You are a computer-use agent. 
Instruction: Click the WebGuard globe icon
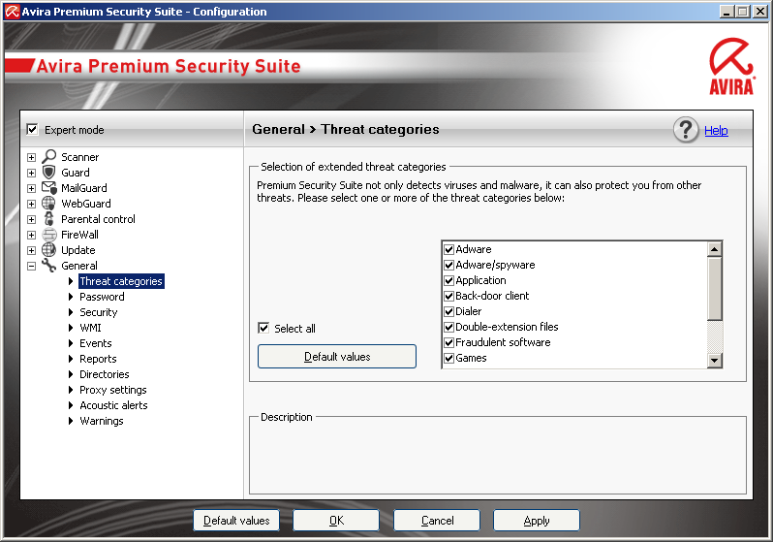coord(48,204)
